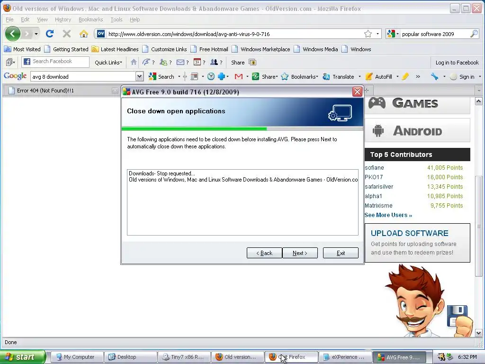Click Upload Software banner

tap(417, 243)
